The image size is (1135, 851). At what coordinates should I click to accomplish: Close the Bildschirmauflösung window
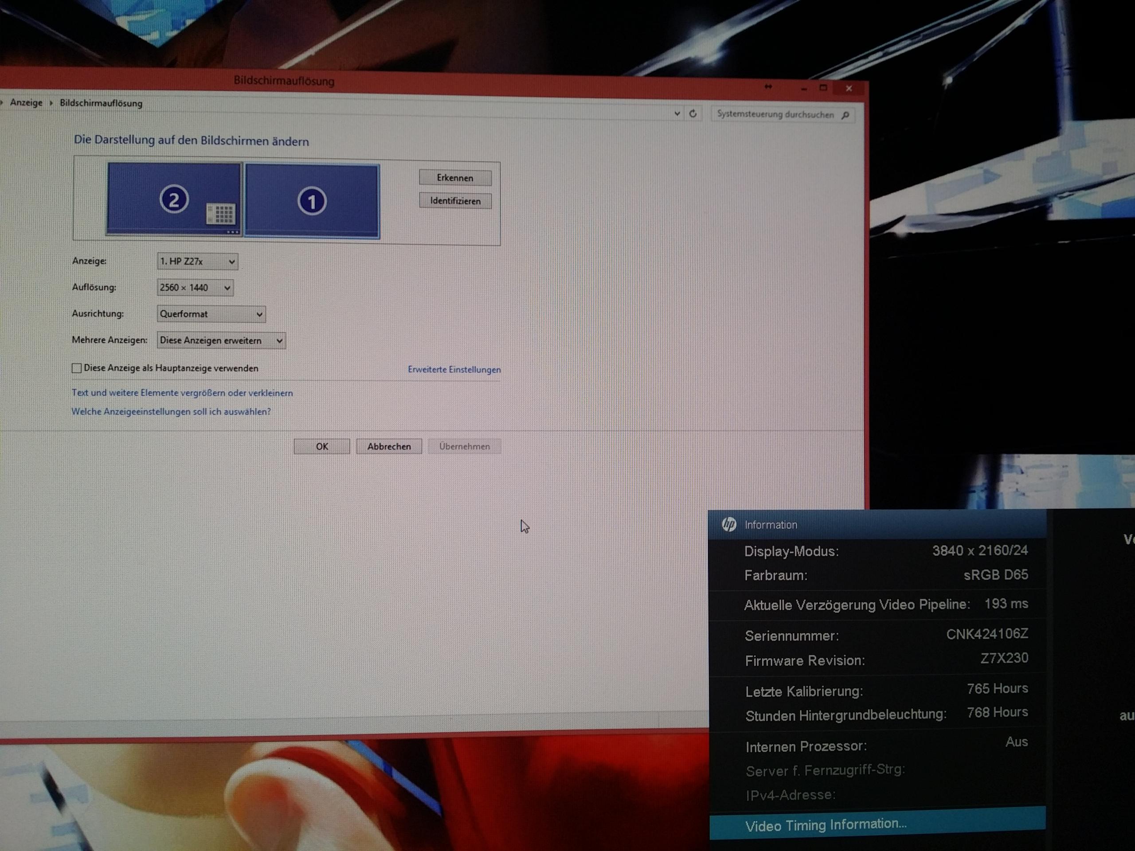pos(849,88)
